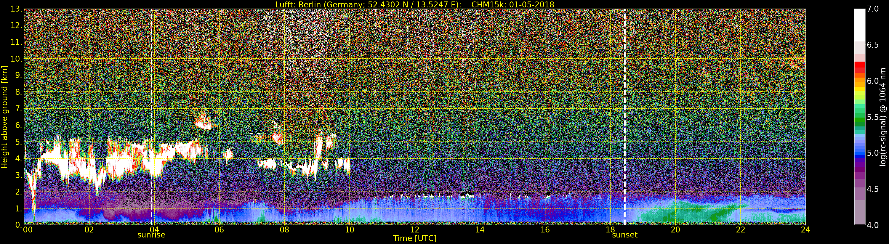This screenshot has width=889, height=244.
Task: Click colorbar tick value '6.5'
Action: tap(873, 45)
